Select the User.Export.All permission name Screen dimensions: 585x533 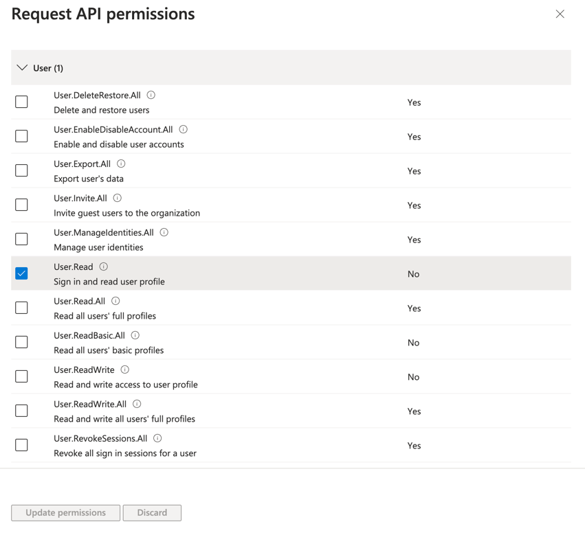(82, 164)
